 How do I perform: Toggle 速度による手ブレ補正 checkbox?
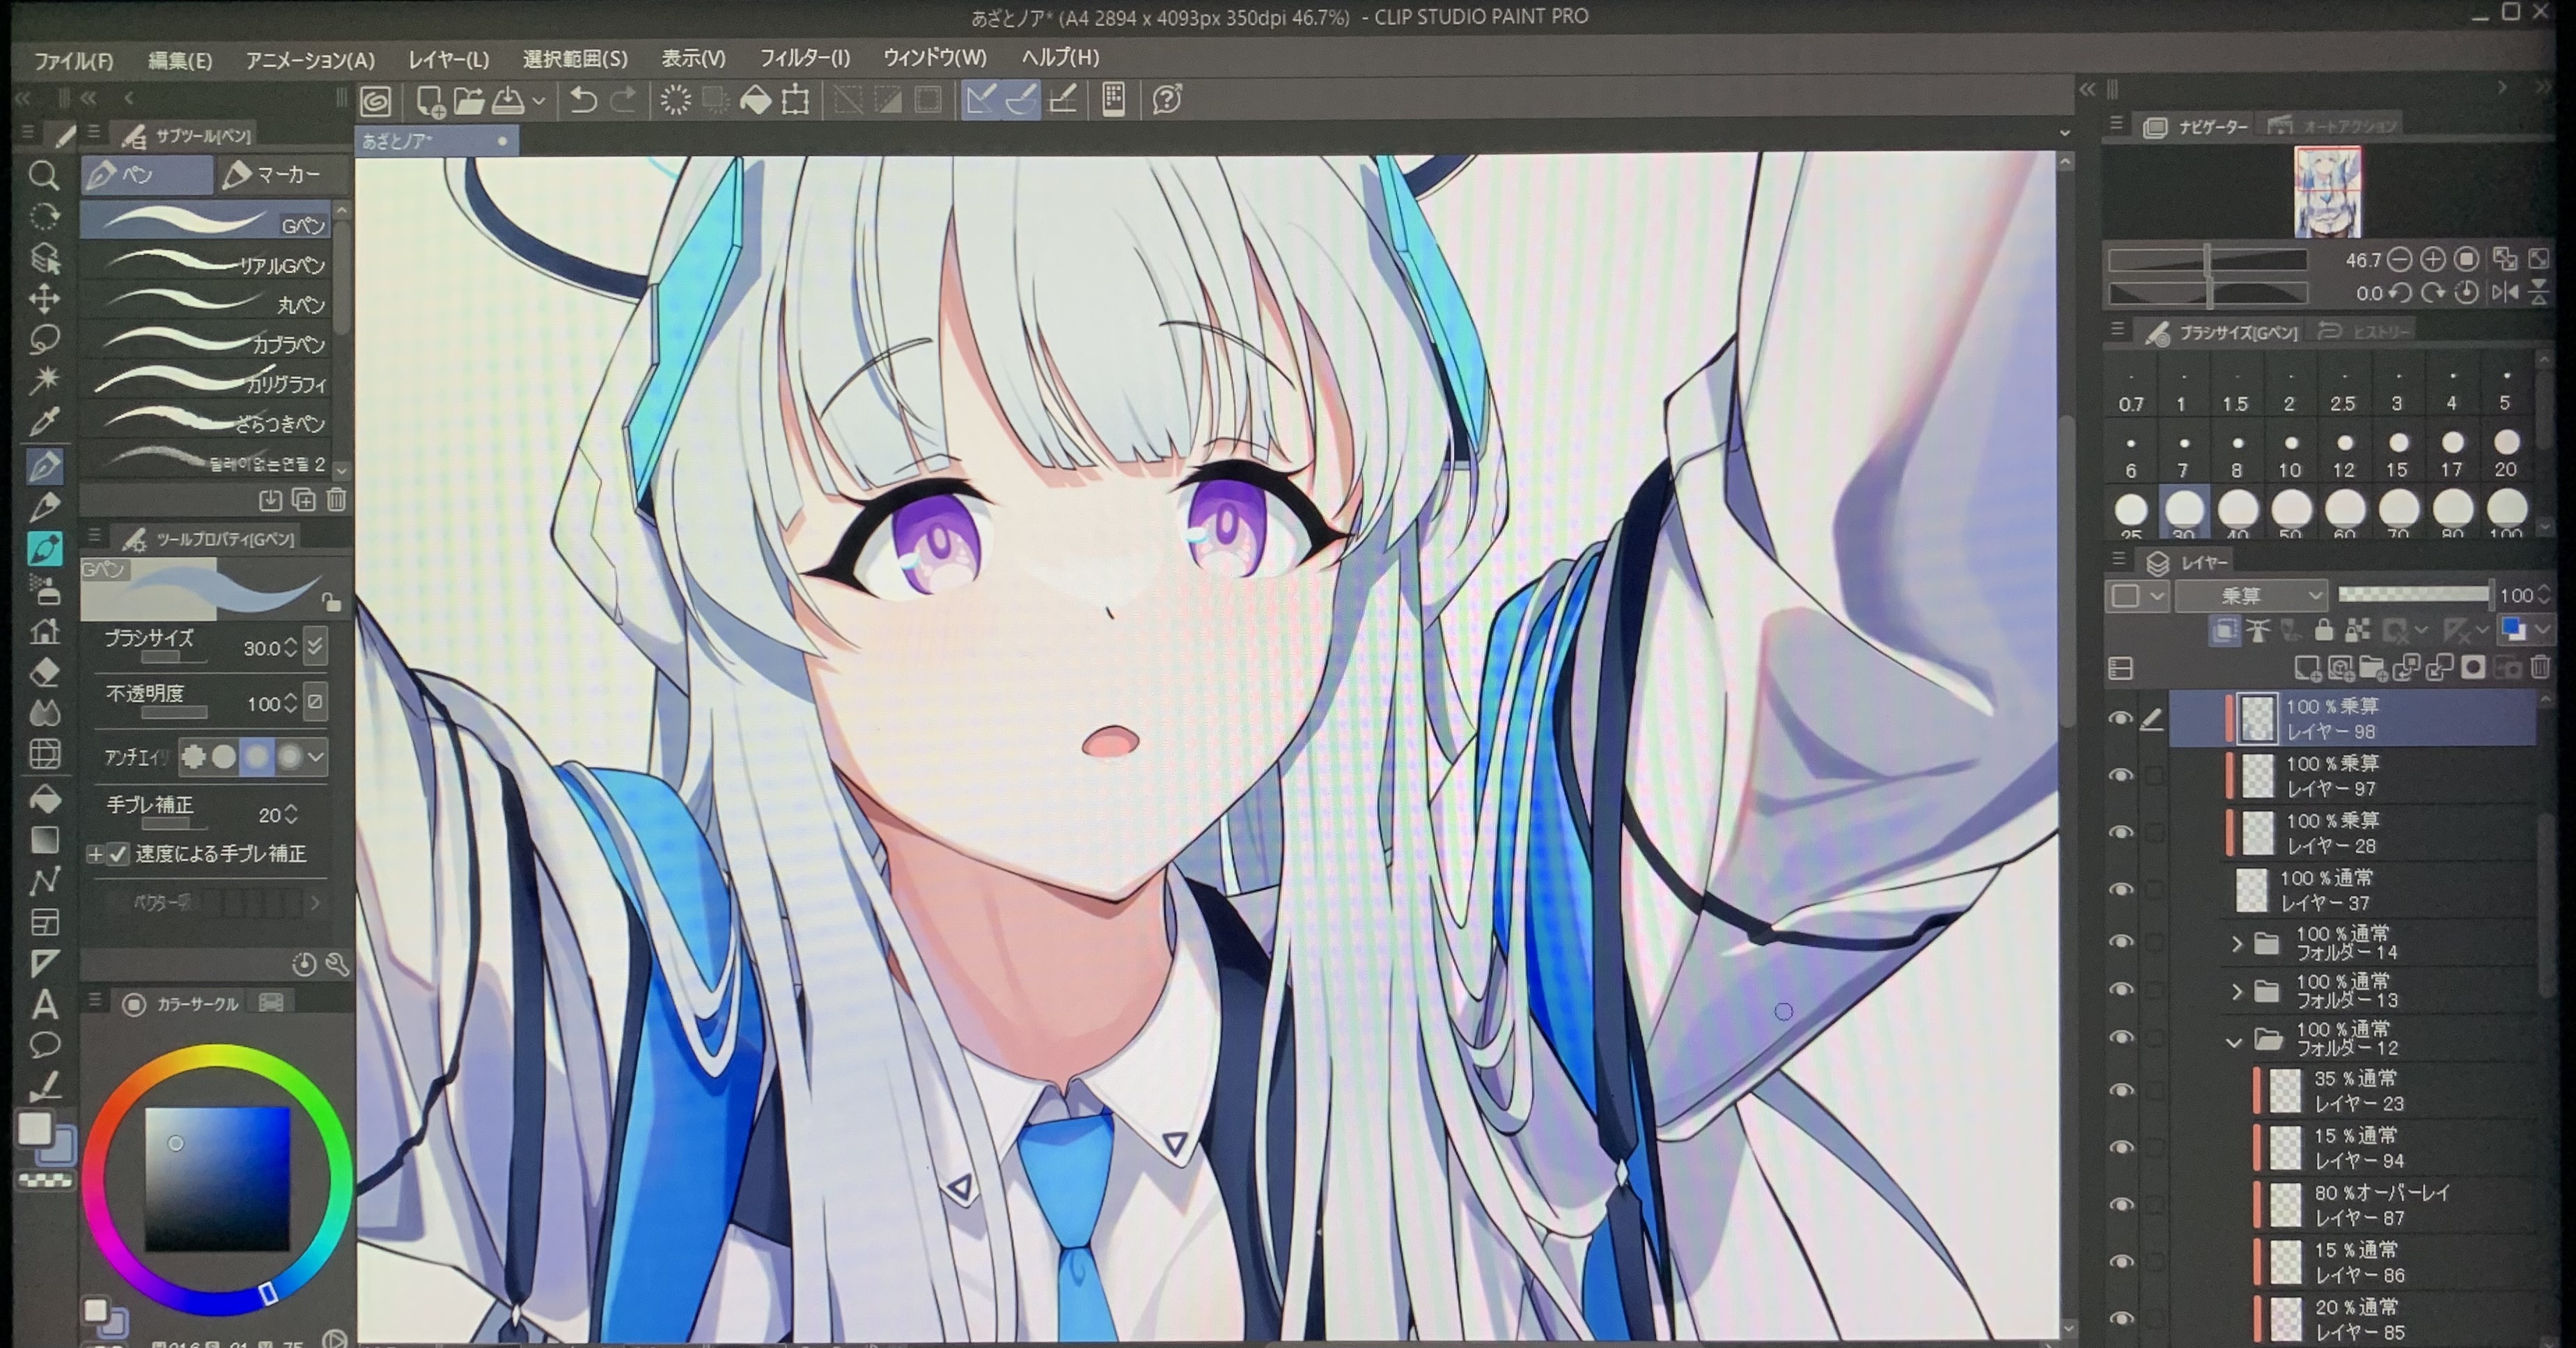(119, 854)
